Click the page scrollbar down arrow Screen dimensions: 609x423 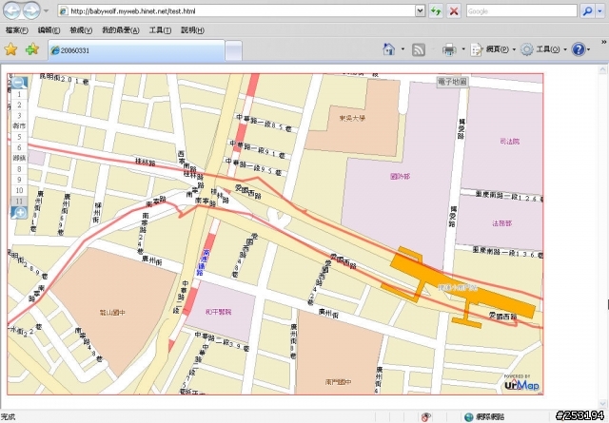click(x=602, y=404)
